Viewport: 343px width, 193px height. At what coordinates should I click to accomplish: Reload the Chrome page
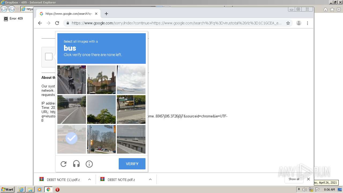click(x=57, y=23)
